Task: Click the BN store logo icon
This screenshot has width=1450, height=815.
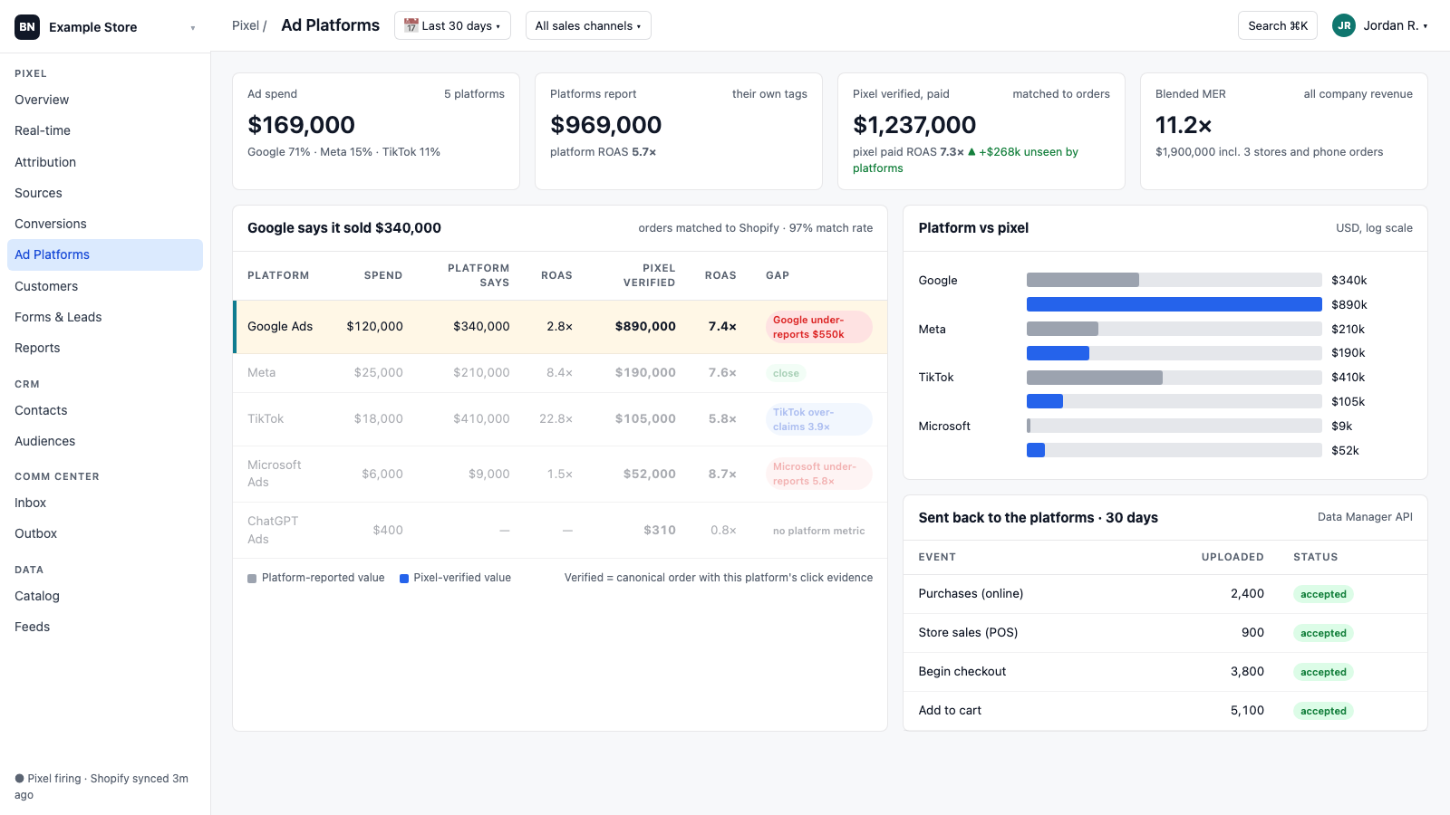Action: (x=27, y=27)
